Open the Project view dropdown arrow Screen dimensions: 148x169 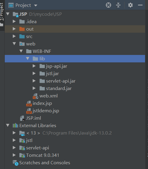tap(36, 5)
